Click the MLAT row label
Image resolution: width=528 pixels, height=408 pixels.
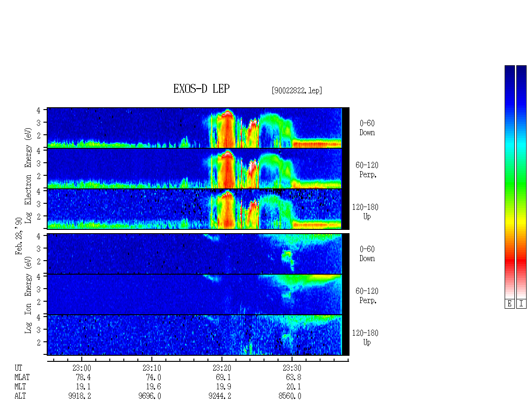[x=22, y=377]
